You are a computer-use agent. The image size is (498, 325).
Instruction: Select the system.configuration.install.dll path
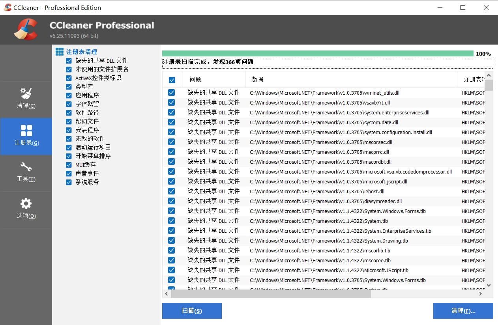coord(341,133)
